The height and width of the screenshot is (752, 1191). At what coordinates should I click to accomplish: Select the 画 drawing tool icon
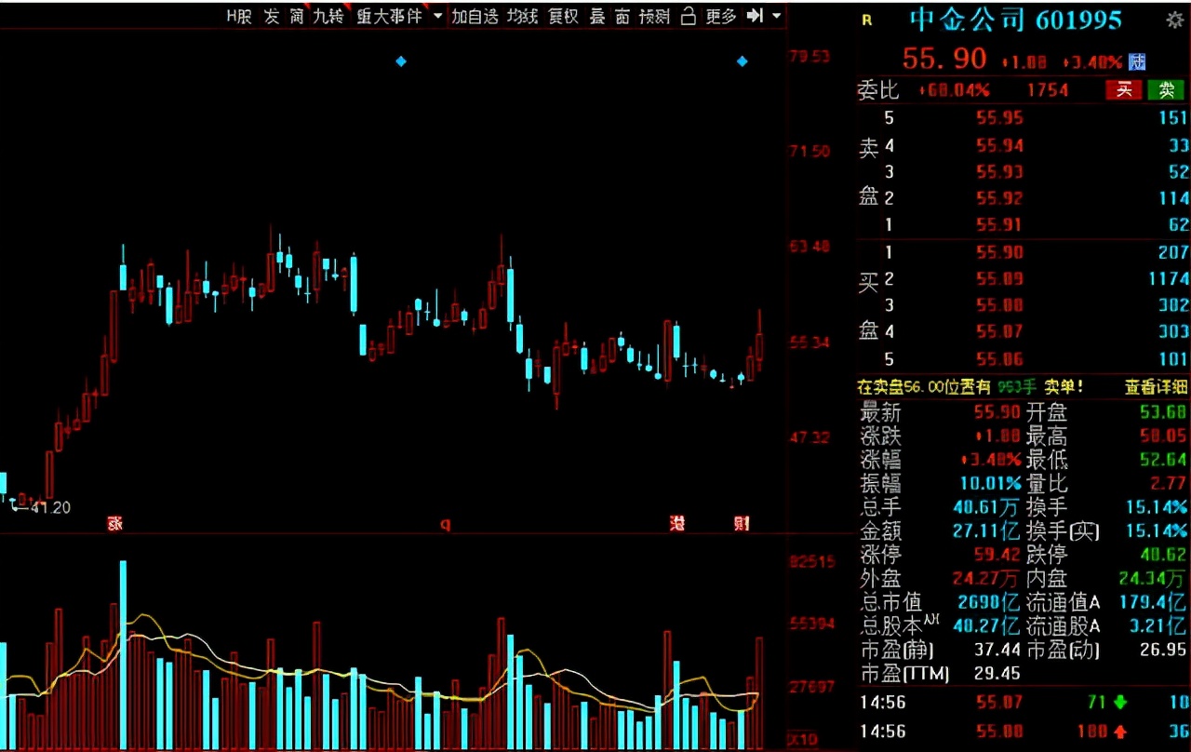(622, 16)
